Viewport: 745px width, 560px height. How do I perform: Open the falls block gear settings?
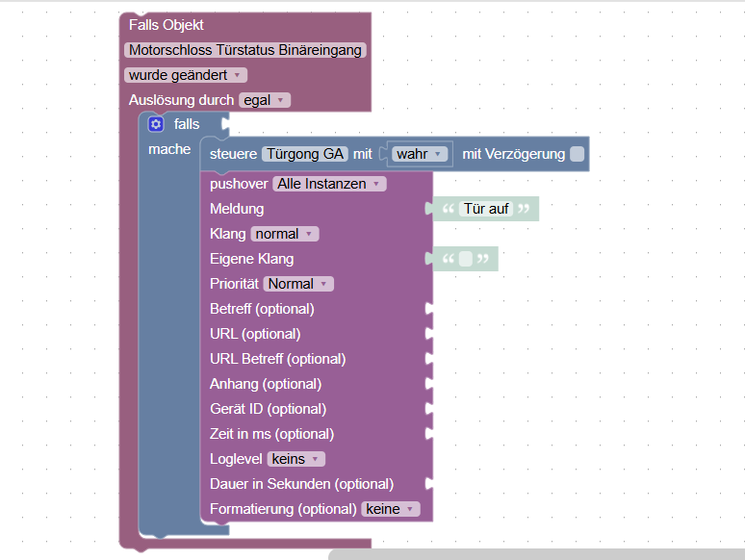[x=156, y=124]
